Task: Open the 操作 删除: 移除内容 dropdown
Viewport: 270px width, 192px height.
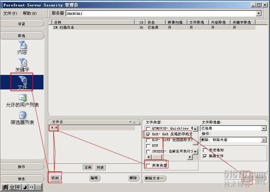Action: (x=264, y=140)
